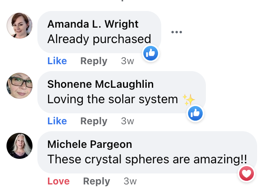The image size is (264, 195).
Task: Visit Michele Pargeon's profile name link
Action: point(90,144)
